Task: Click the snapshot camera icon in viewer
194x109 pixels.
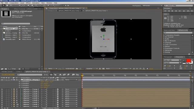Action: pyautogui.click(x=77, y=69)
